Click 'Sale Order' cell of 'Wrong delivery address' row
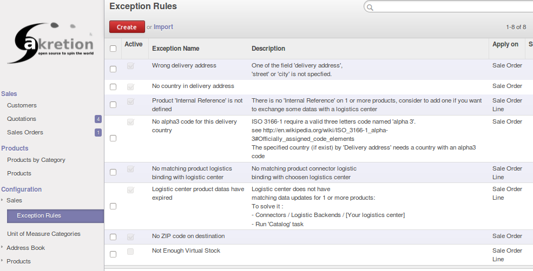 [x=507, y=65]
